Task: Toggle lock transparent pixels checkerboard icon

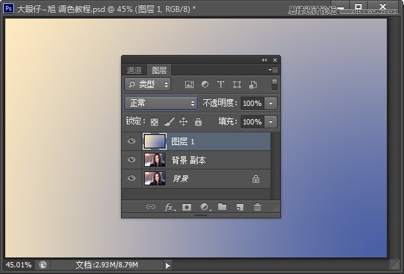Action: tap(154, 122)
